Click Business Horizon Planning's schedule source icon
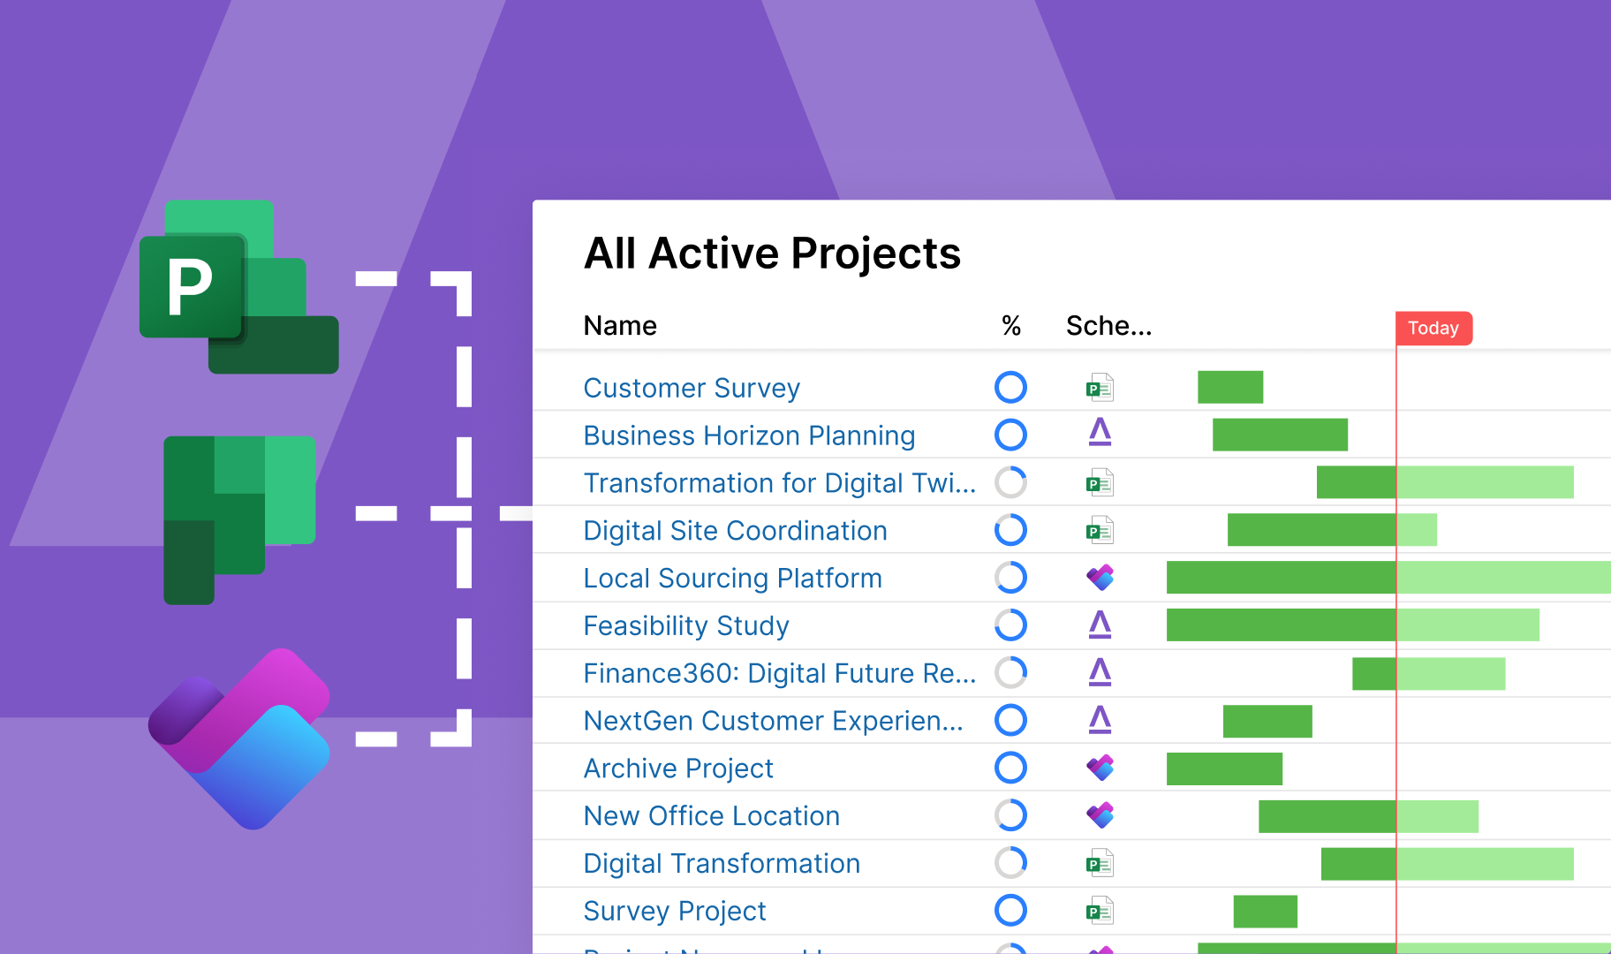 1100,433
